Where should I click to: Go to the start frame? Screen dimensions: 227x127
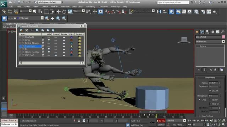[189, 121]
